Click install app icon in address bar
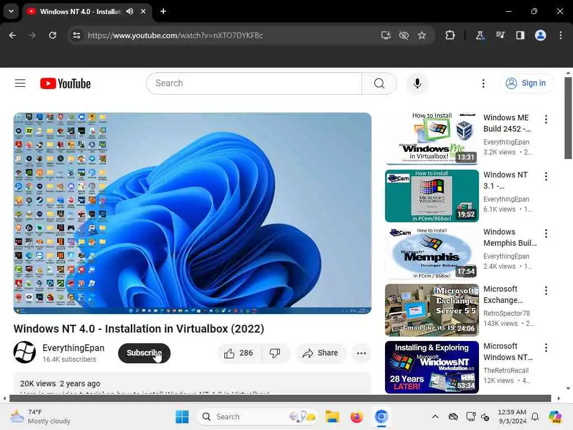This screenshot has width=573, height=430. pyautogui.click(x=386, y=35)
